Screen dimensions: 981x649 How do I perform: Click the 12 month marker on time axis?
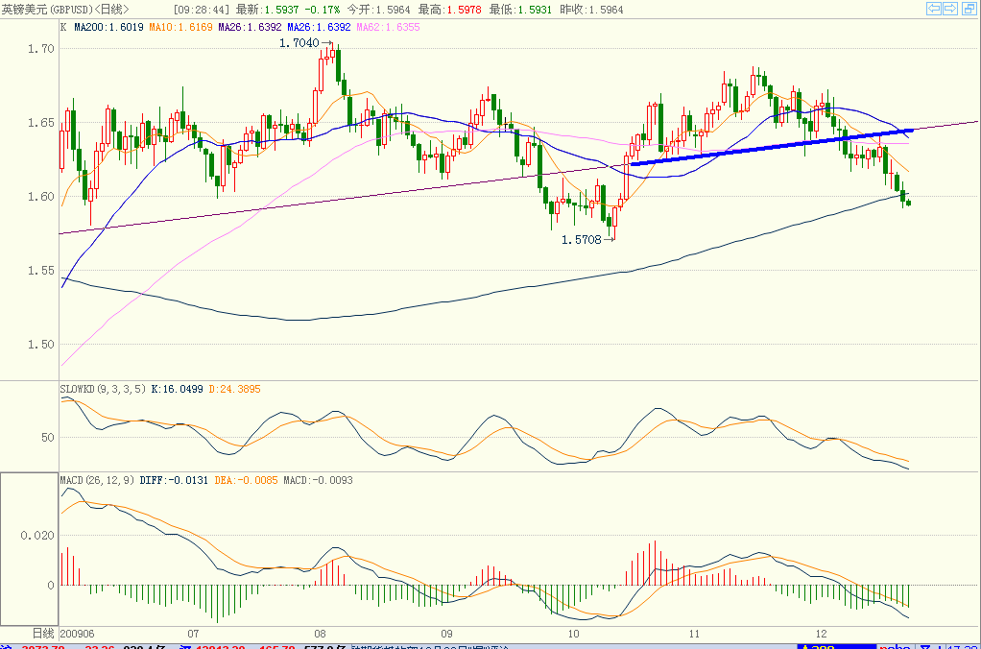pos(822,634)
